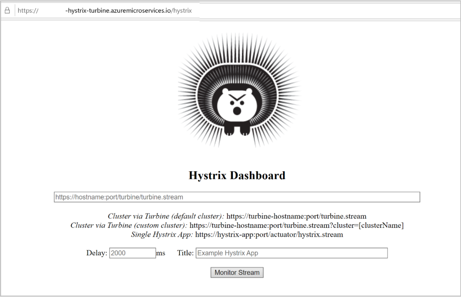Viewport: 461px width, 297px height.
Task: Focus the Delay input field
Action: coord(133,253)
